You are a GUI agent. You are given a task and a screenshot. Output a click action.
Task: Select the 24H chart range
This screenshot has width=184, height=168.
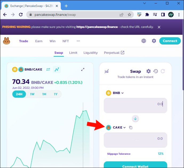coord(19,94)
